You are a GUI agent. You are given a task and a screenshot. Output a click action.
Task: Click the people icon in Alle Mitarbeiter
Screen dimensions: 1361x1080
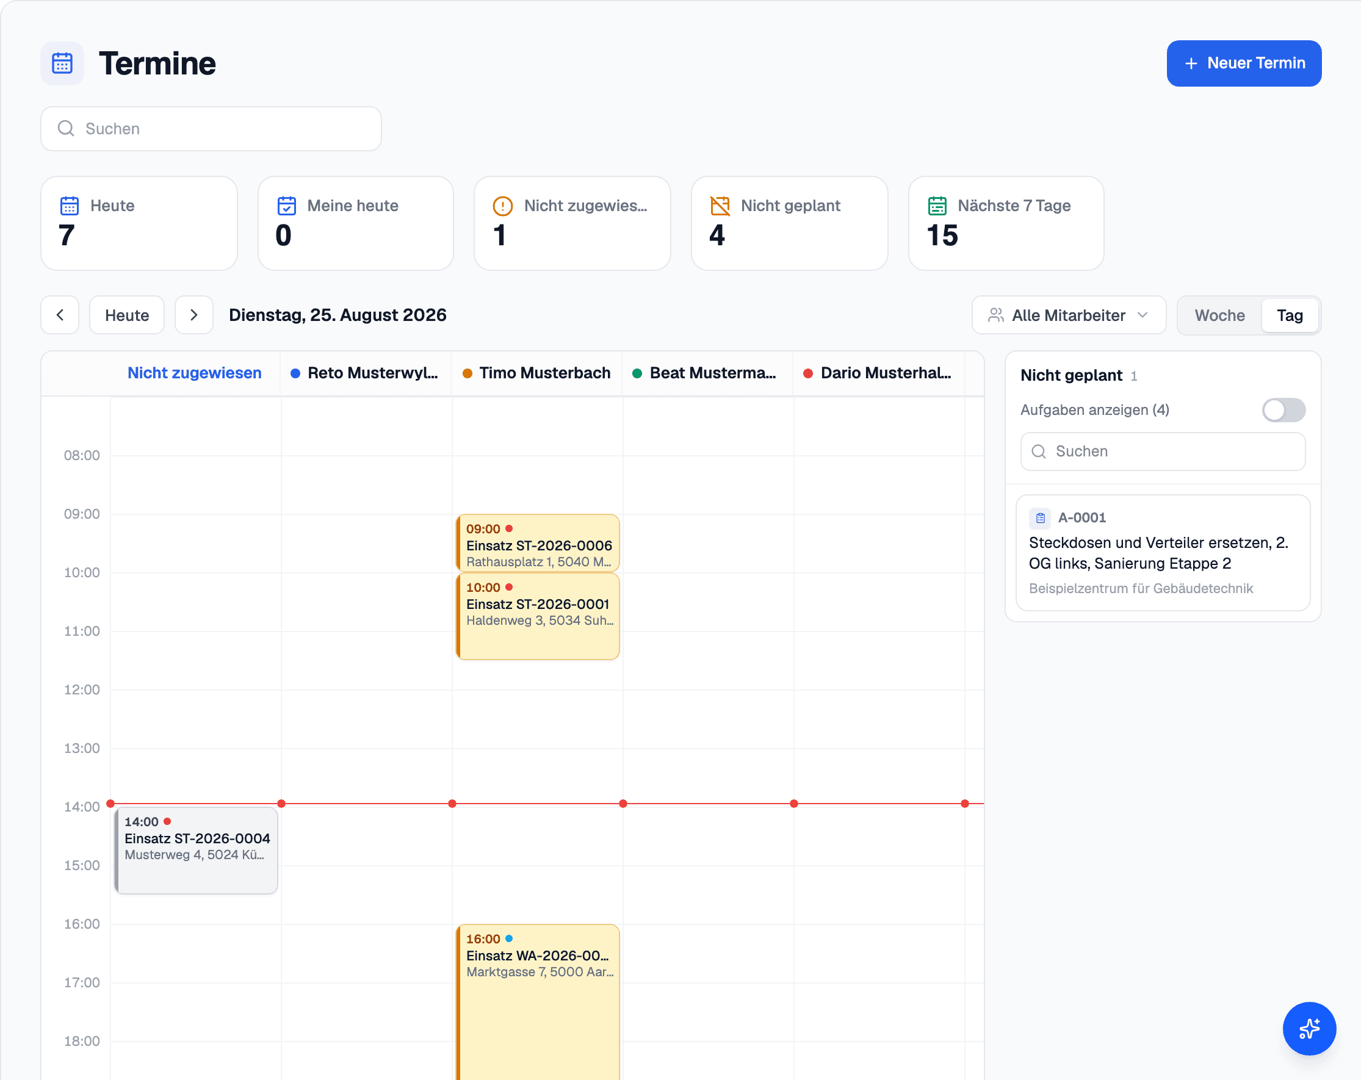996,315
